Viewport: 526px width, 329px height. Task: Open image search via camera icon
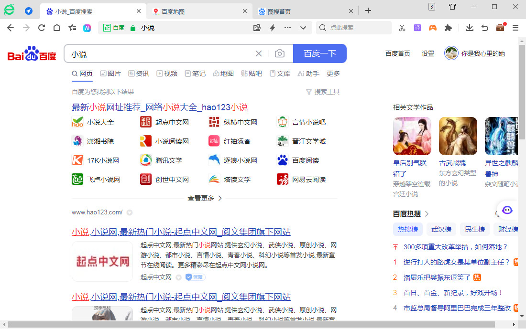click(280, 53)
